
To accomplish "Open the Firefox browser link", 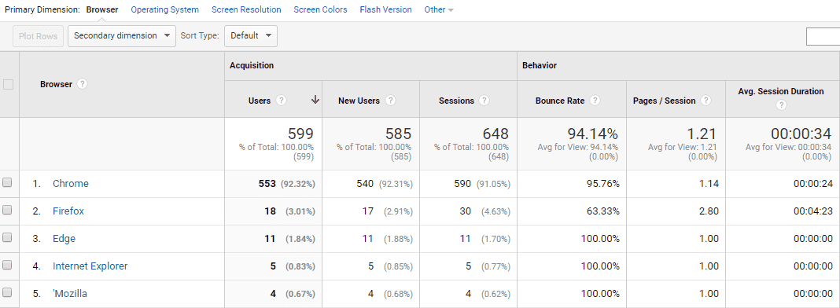I will tap(68, 211).
